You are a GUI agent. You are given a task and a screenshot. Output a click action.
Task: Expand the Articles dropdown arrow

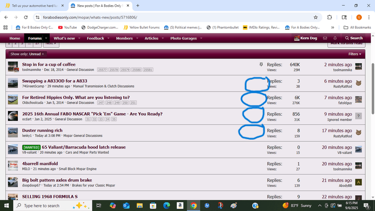pos(163,38)
